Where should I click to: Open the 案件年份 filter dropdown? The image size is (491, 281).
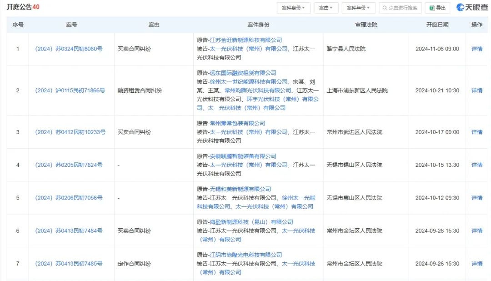[x=358, y=8]
